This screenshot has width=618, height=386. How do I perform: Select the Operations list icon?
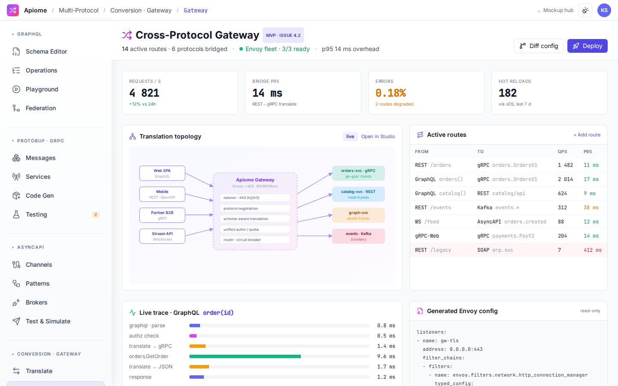(x=16, y=70)
